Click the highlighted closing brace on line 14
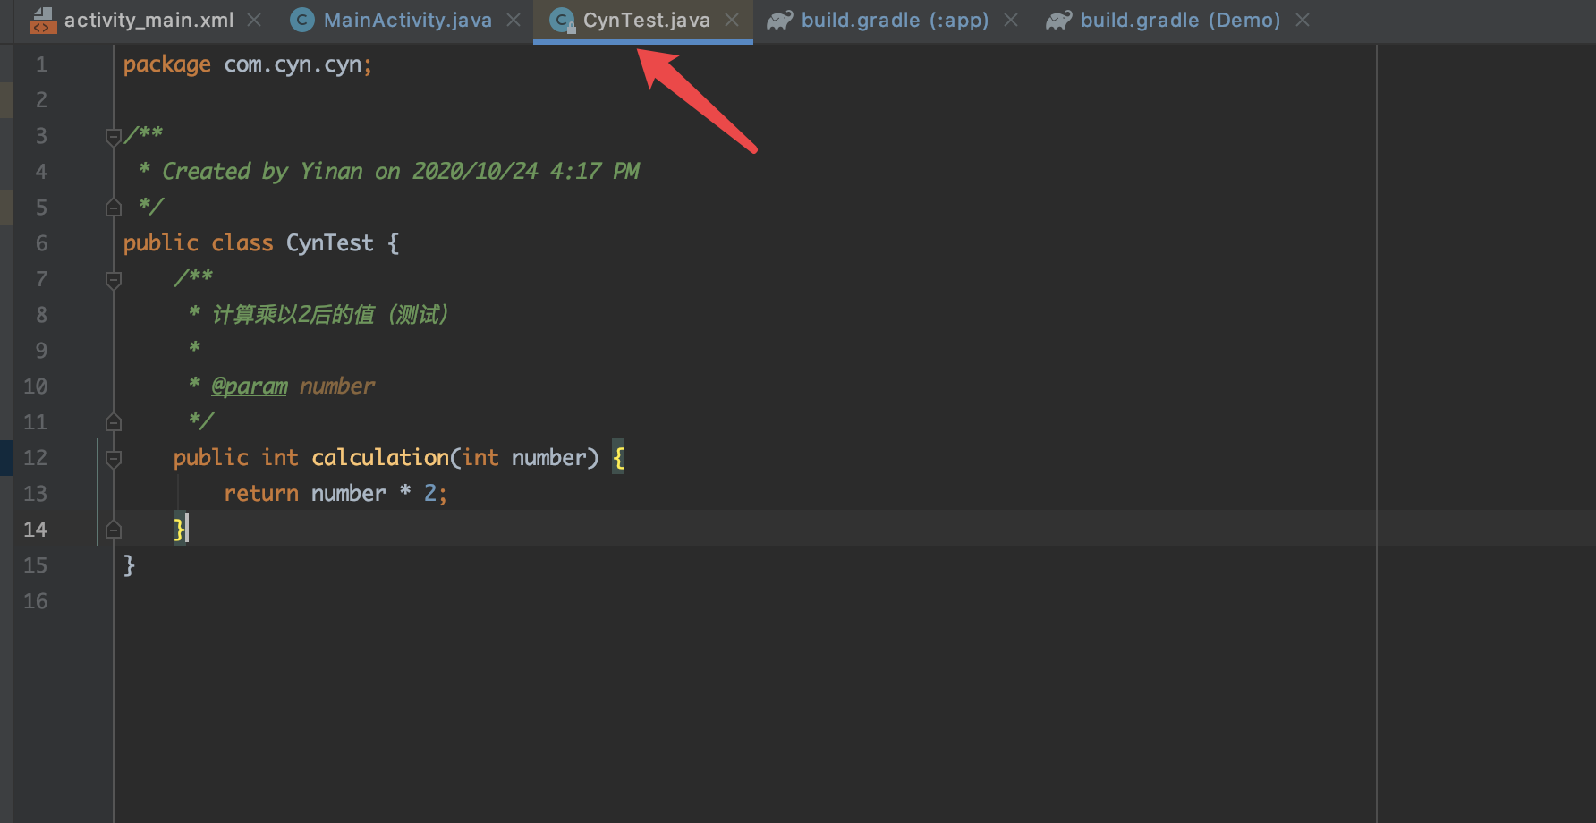 click(180, 529)
